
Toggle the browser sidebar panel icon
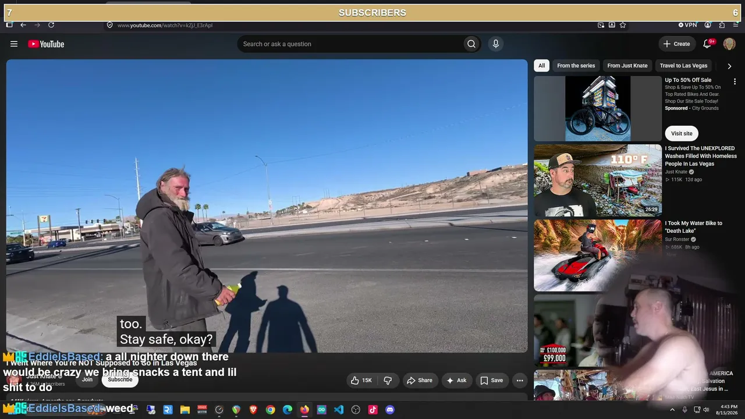click(x=9, y=25)
